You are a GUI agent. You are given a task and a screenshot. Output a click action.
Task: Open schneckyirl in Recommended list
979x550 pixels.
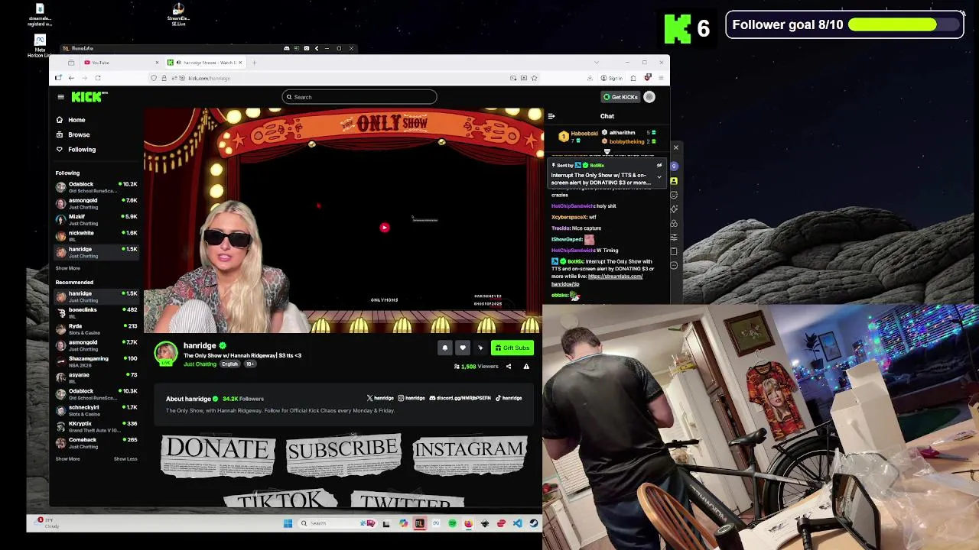point(96,411)
